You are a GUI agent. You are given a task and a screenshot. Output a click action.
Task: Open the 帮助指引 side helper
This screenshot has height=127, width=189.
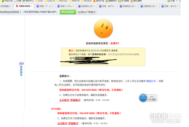[x=21, y=69]
